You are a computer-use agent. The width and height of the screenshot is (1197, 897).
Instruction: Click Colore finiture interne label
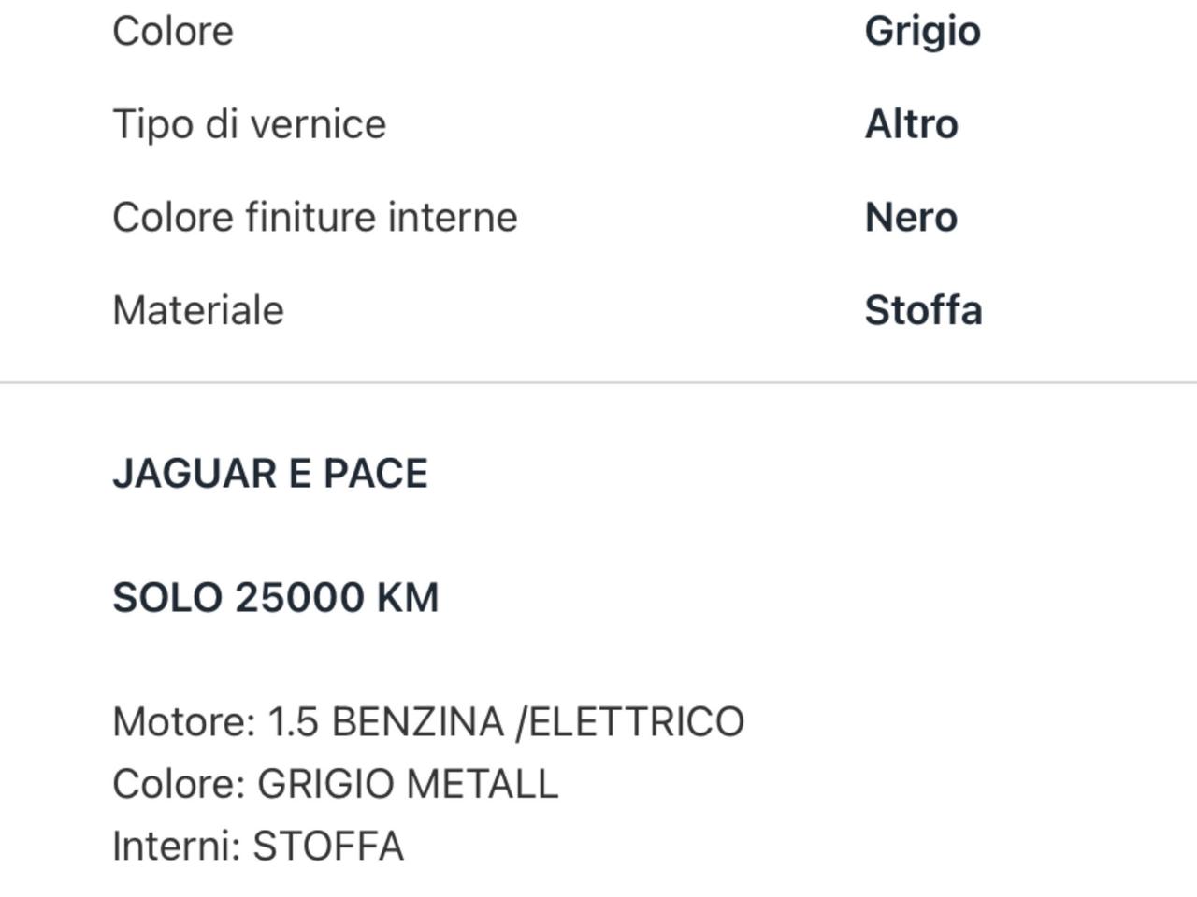[315, 218]
